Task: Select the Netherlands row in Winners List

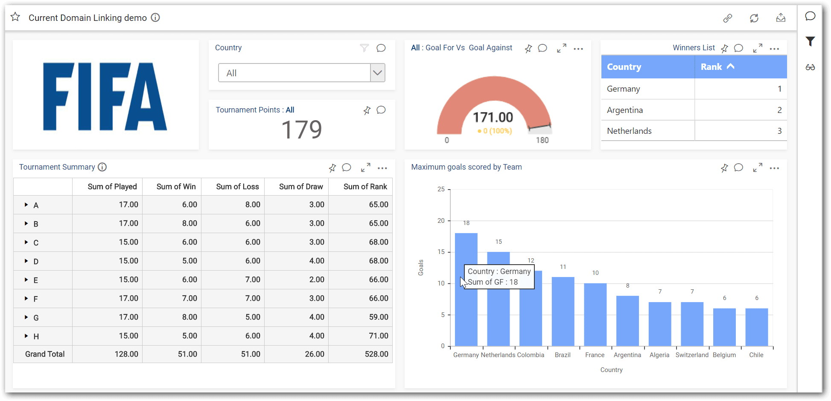Action: [x=694, y=131]
